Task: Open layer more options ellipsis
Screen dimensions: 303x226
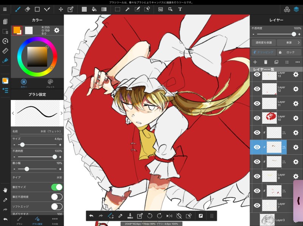Action: point(298,62)
